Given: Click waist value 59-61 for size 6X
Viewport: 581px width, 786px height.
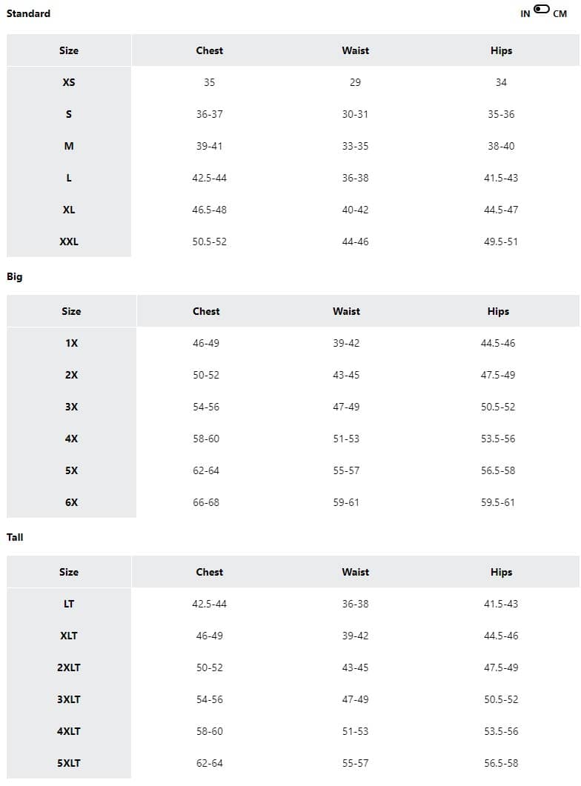Looking at the screenshot, I should click(x=346, y=502).
